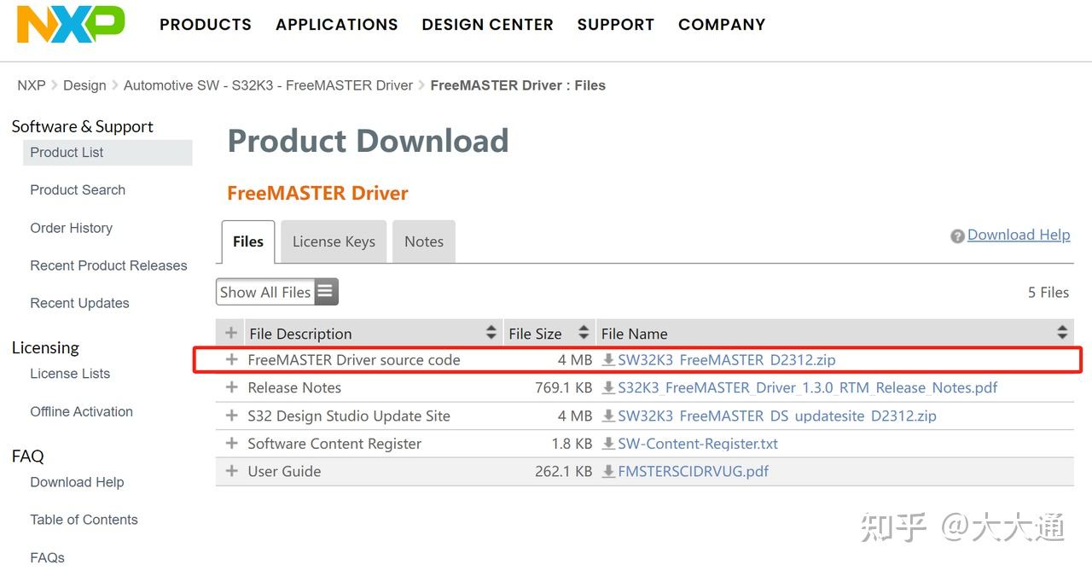
Task: Open the Notes tab
Action: point(424,241)
